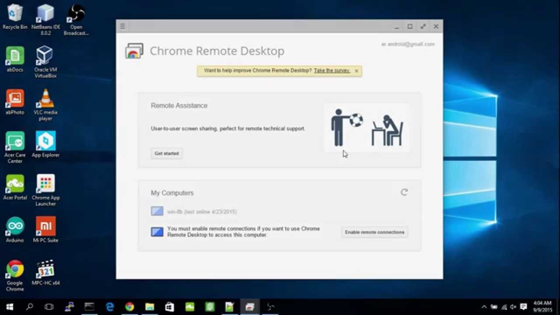Click the Get started button
This screenshot has height=315, width=560.
(x=167, y=153)
